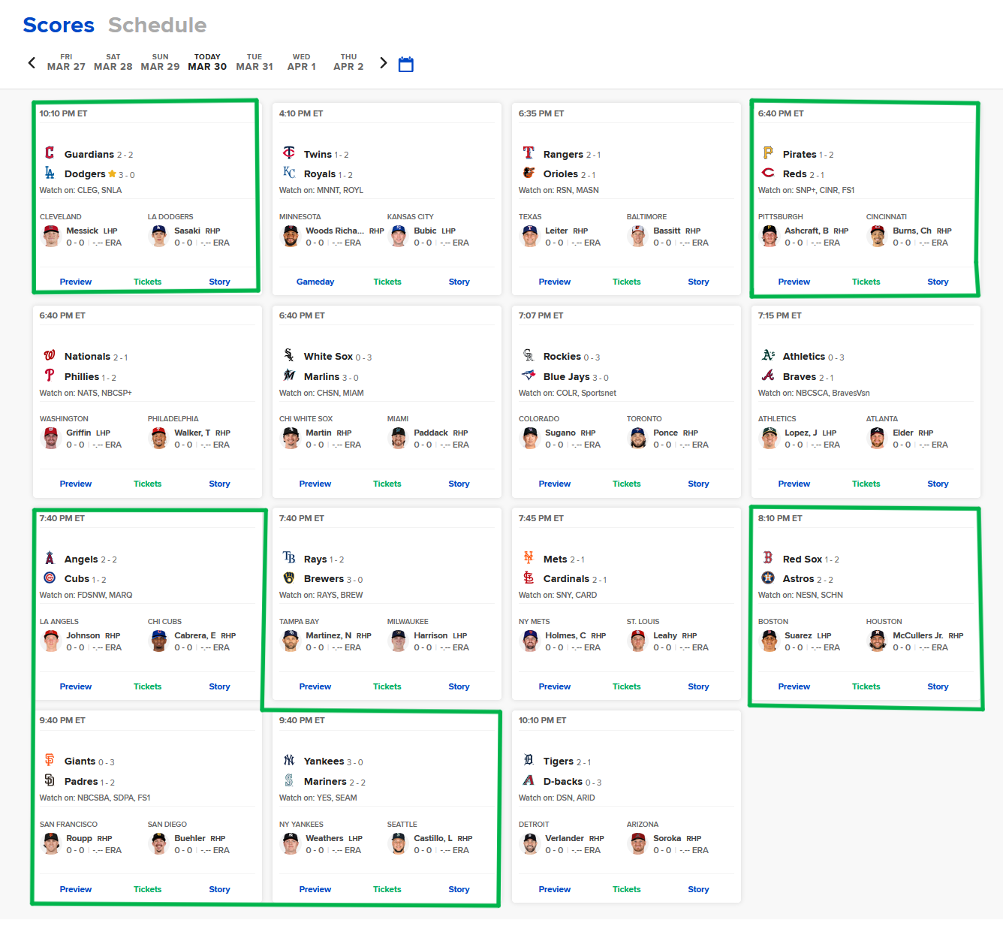Click pitcher Verlander's headshot photo
Viewport: 1003px width, 932px height.
coord(530,843)
